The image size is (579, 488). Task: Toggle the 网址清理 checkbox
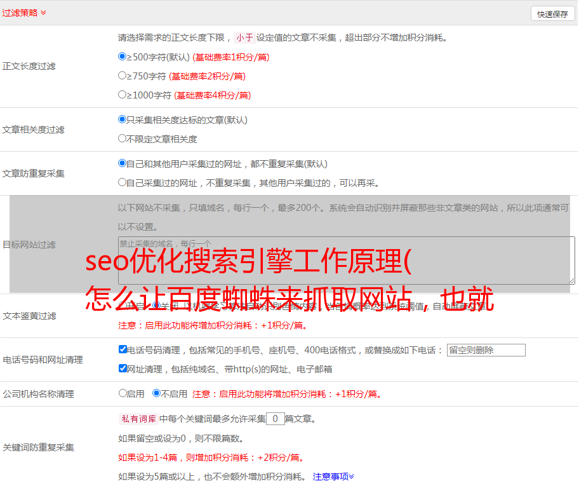tap(123, 369)
